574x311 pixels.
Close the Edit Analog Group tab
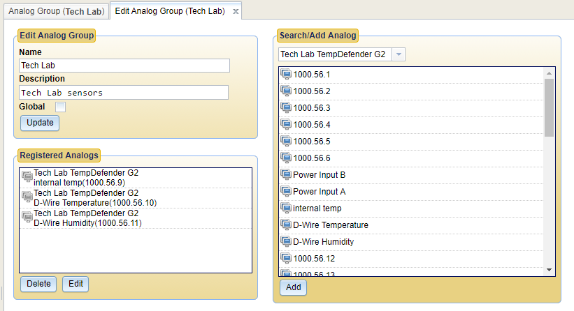tap(236, 12)
